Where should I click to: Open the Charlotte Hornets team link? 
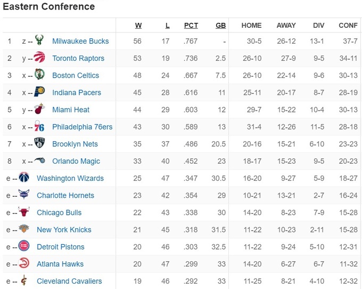click(65, 196)
